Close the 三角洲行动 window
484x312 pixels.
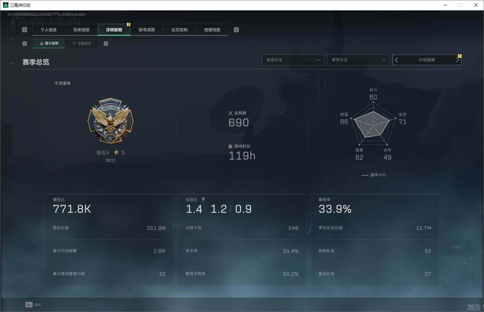click(476, 5)
